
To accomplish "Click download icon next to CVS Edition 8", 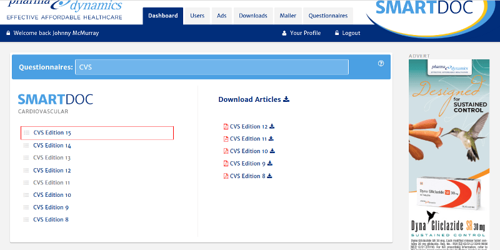I will tap(270, 176).
